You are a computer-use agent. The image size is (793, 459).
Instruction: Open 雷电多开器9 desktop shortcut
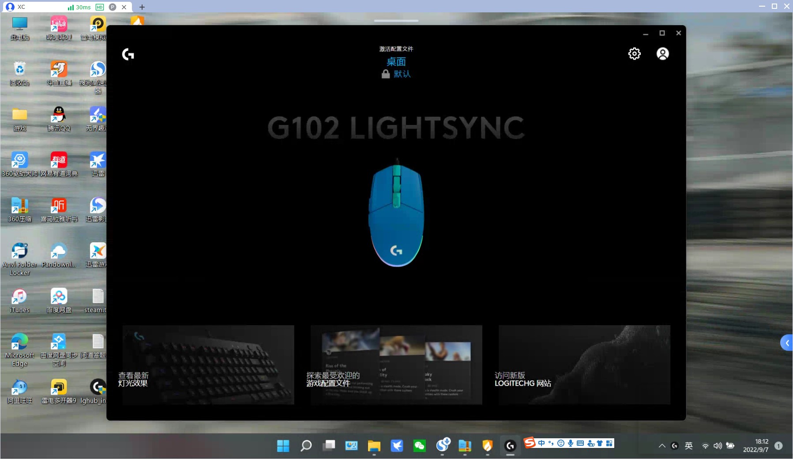pyautogui.click(x=59, y=391)
